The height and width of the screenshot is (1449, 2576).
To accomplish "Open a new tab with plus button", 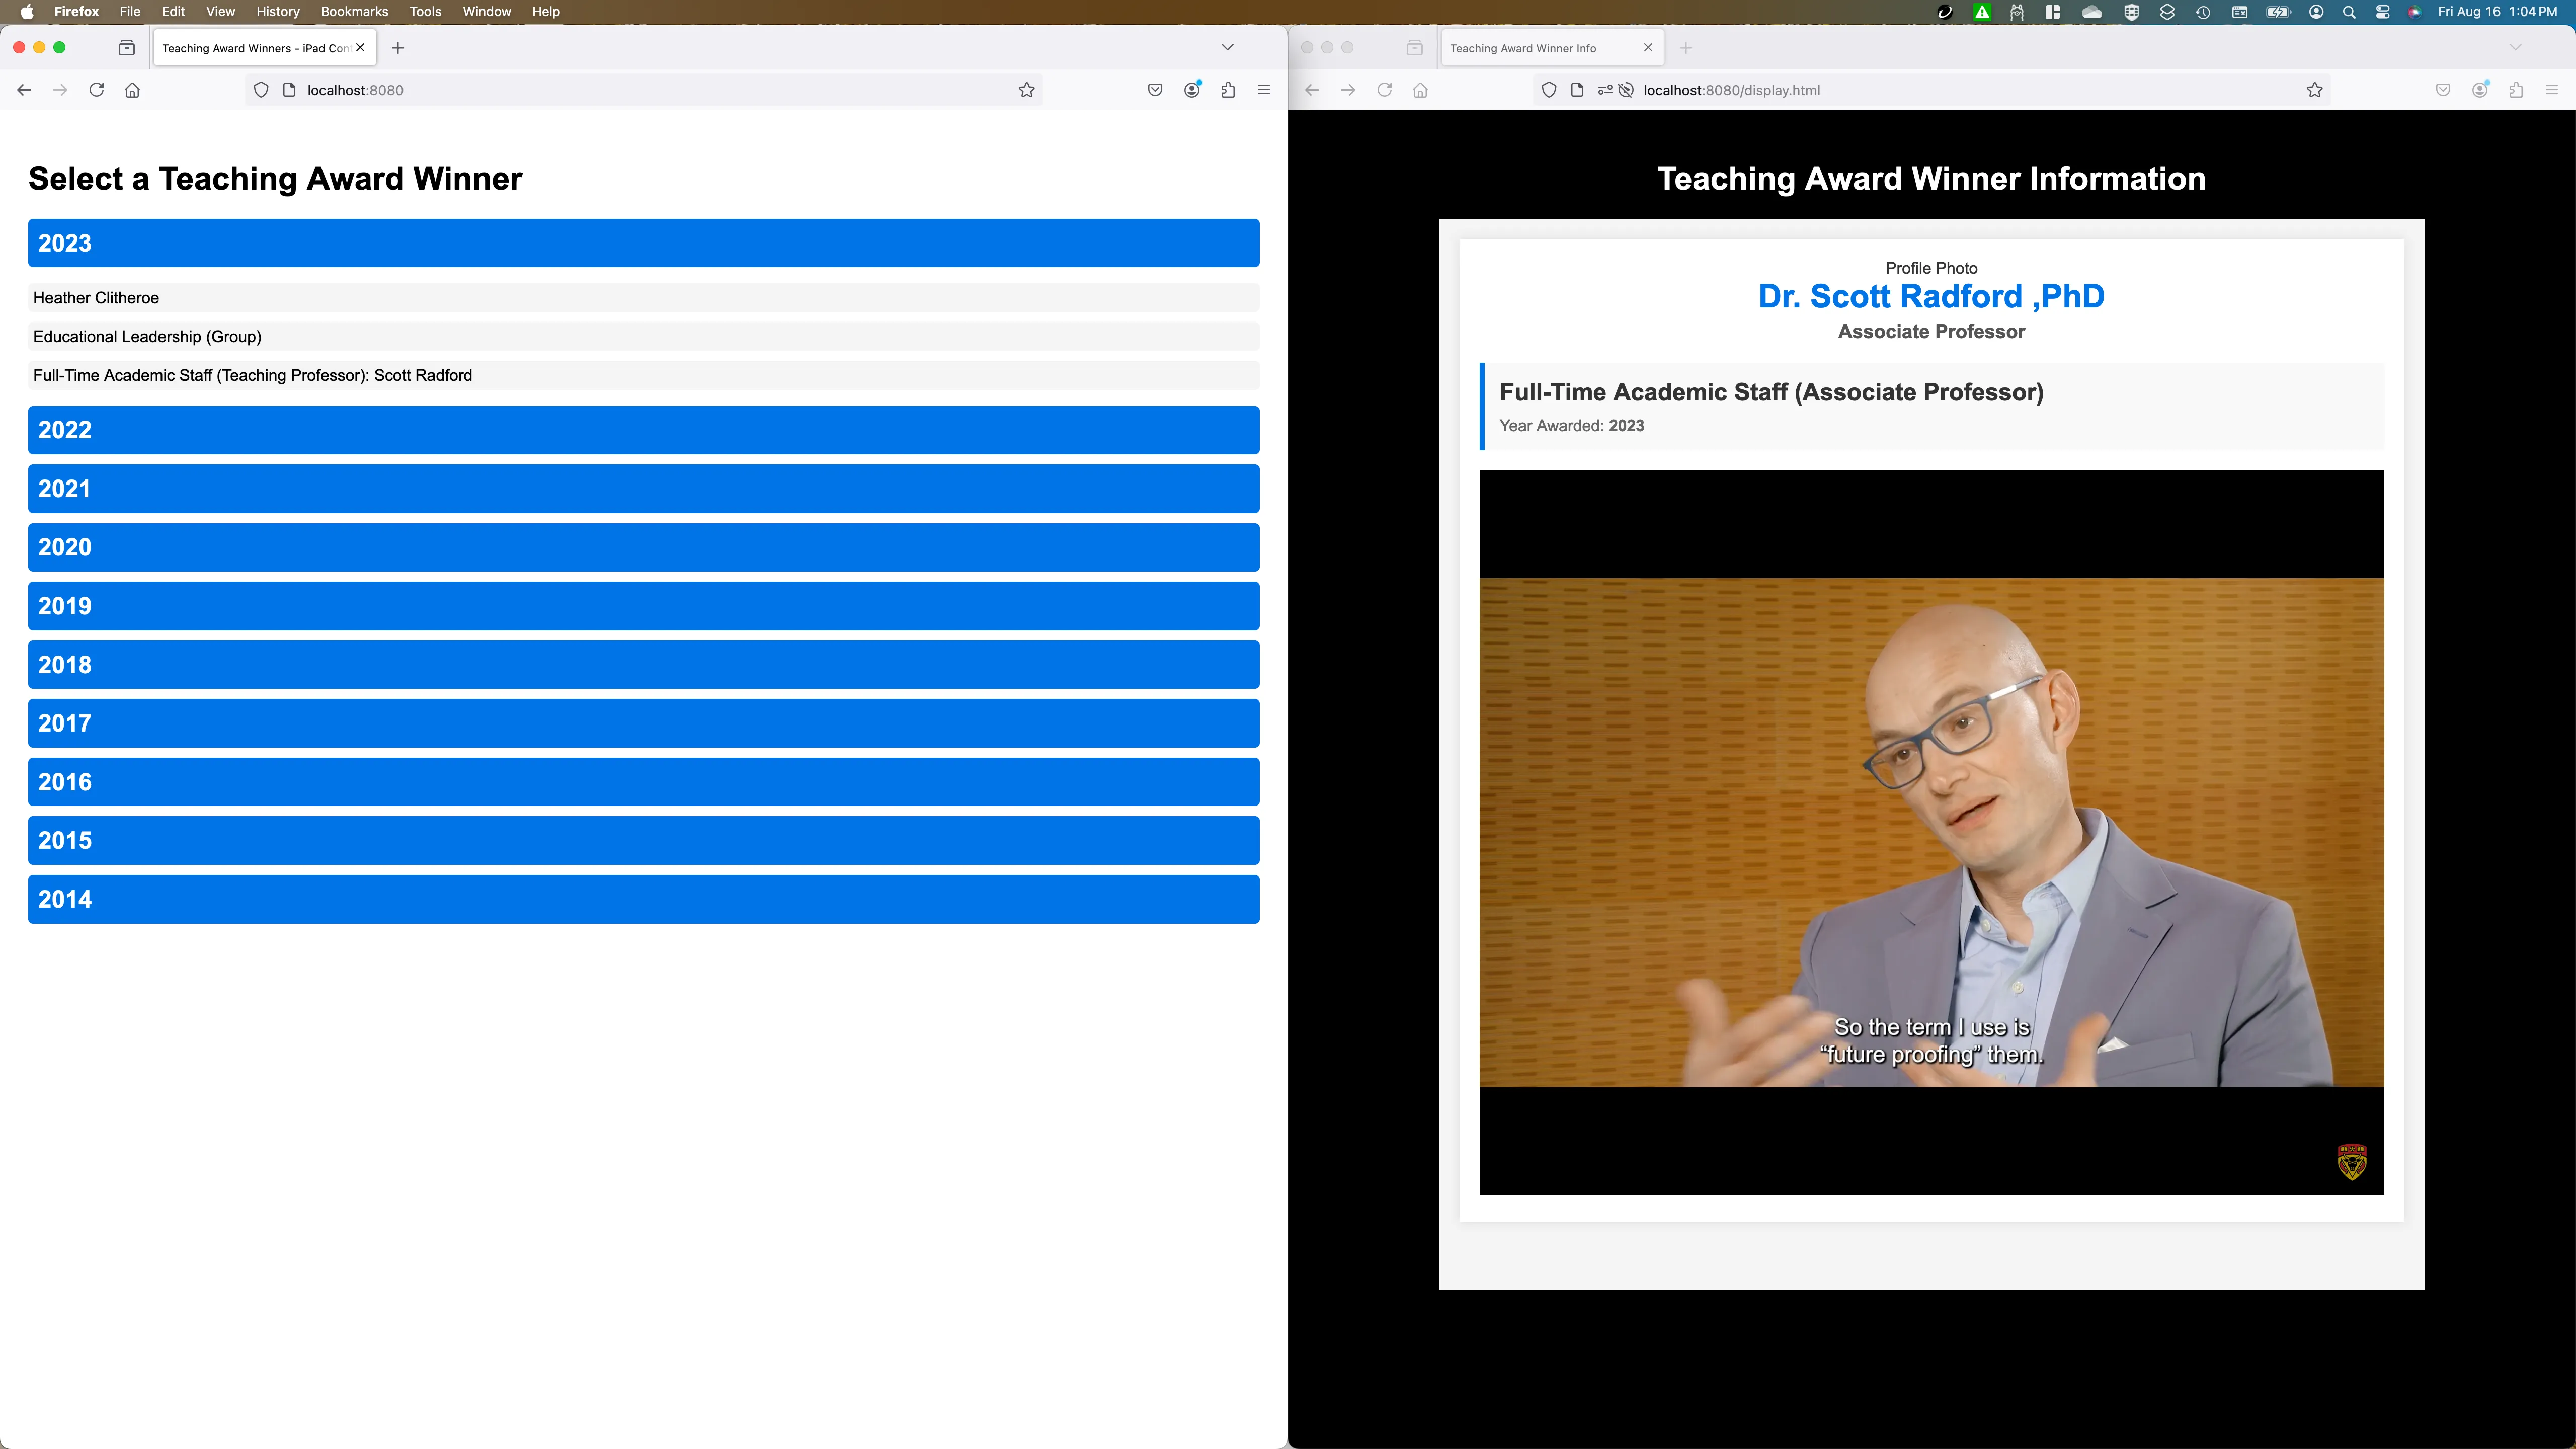I will click(x=398, y=48).
